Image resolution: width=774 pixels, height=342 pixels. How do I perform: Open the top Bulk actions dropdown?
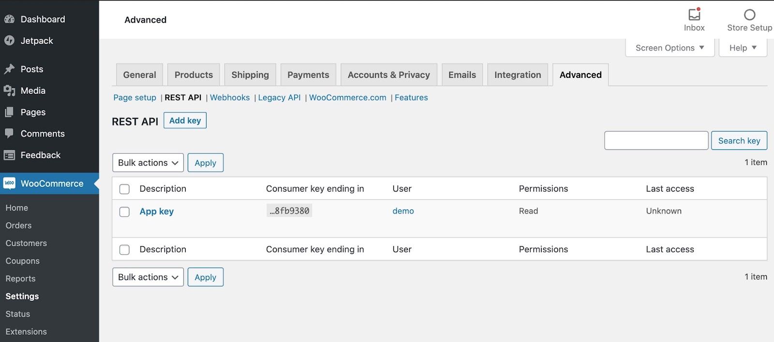148,163
